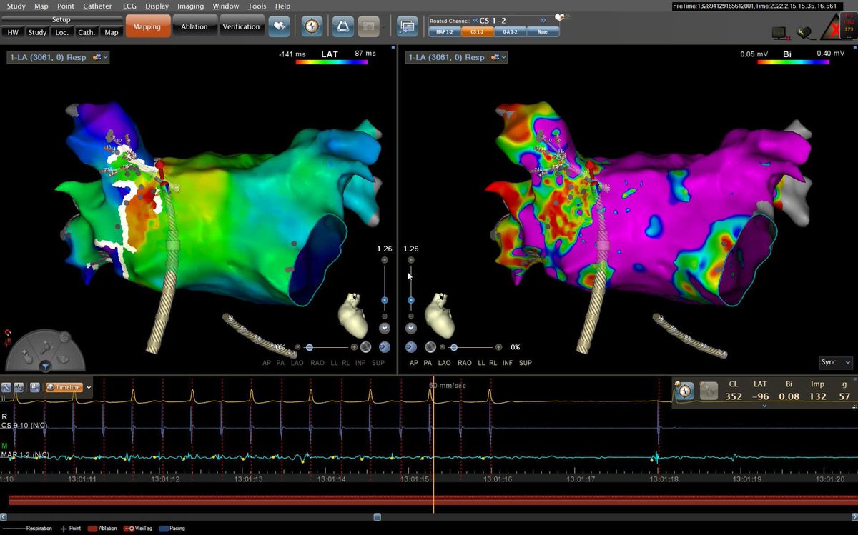Select Q-A 1-2 routed channel

(x=510, y=31)
